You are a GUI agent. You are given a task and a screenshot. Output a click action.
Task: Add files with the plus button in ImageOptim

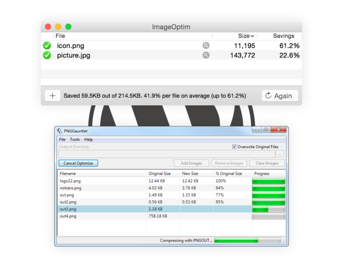[53, 96]
